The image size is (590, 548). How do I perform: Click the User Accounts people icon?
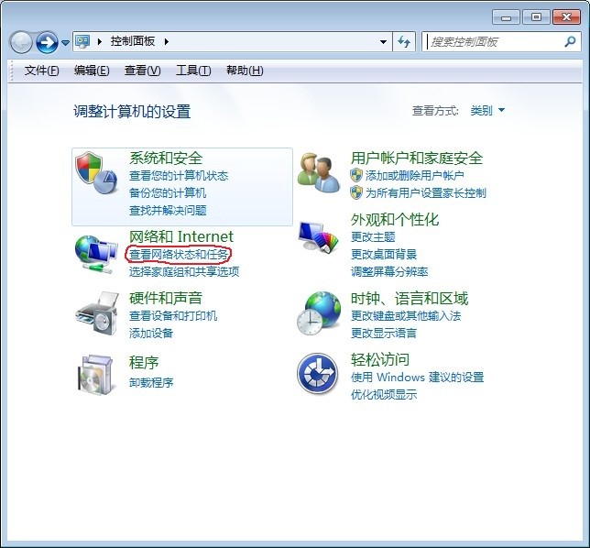coord(318,174)
